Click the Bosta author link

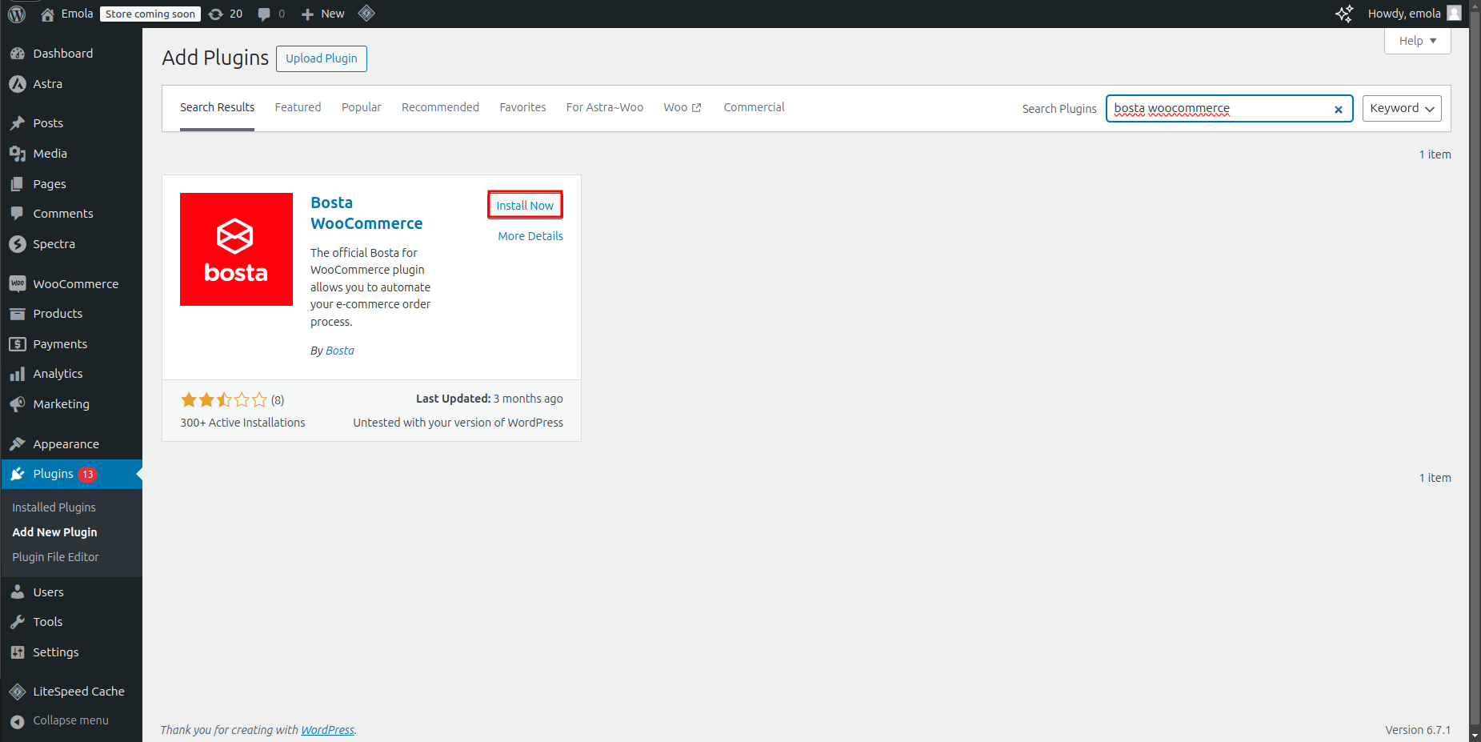(340, 351)
